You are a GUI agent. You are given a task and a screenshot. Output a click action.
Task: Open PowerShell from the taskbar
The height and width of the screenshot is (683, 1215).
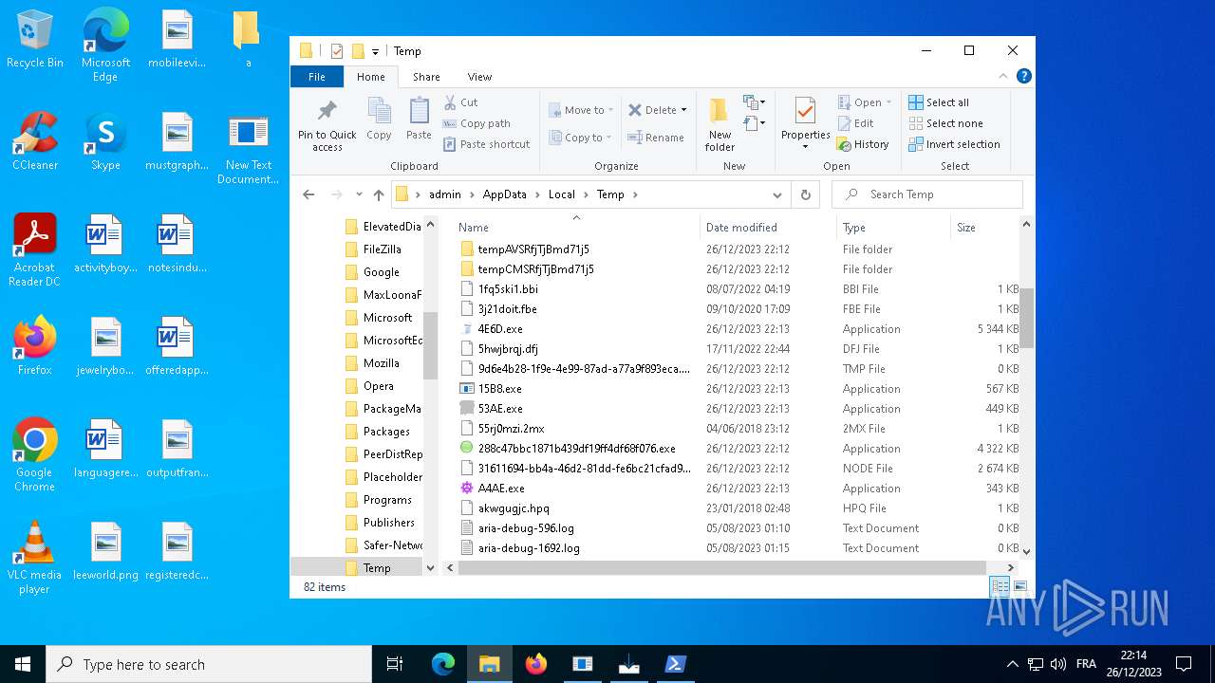coord(675,664)
